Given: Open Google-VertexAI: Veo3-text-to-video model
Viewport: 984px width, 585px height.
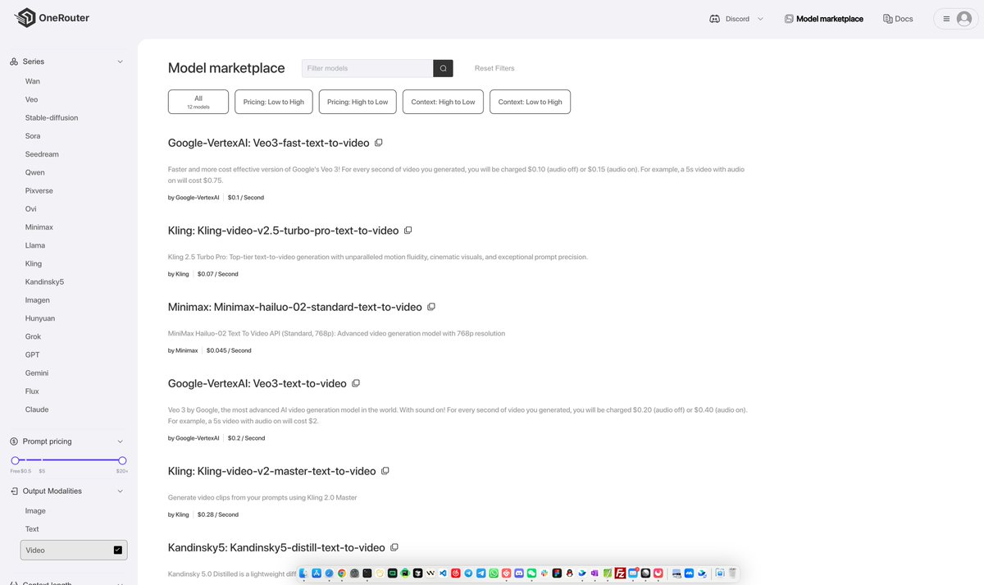Looking at the screenshot, I should tap(257, 383).
